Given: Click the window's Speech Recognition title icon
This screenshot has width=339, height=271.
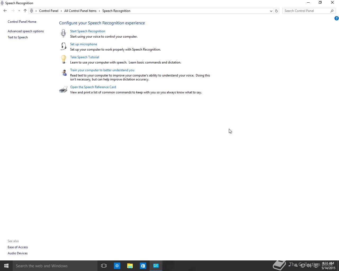Looking at the screenshot, I should coord(2,3).
